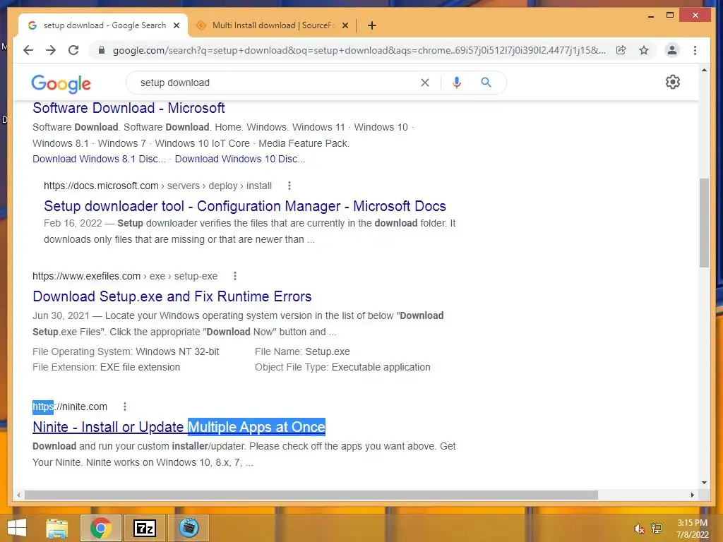Reload the current page
Viewport: 723px width, 542px height.
73,50
